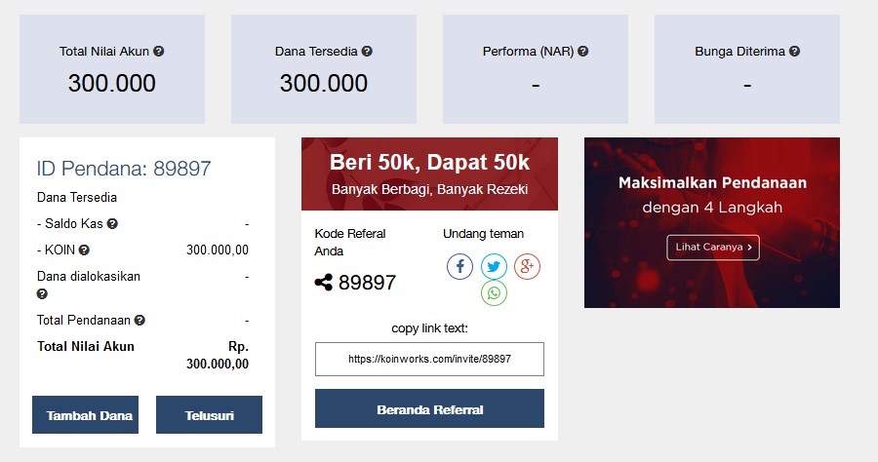Image resolution: width=878 pixels, height=462 pixels.
Task: Click copy link text label
Action: [x=429, y=328]
